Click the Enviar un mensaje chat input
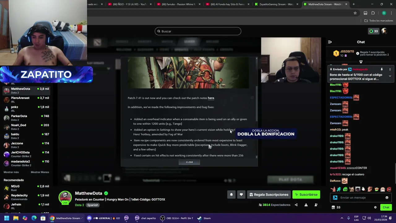 coord(361,198)
